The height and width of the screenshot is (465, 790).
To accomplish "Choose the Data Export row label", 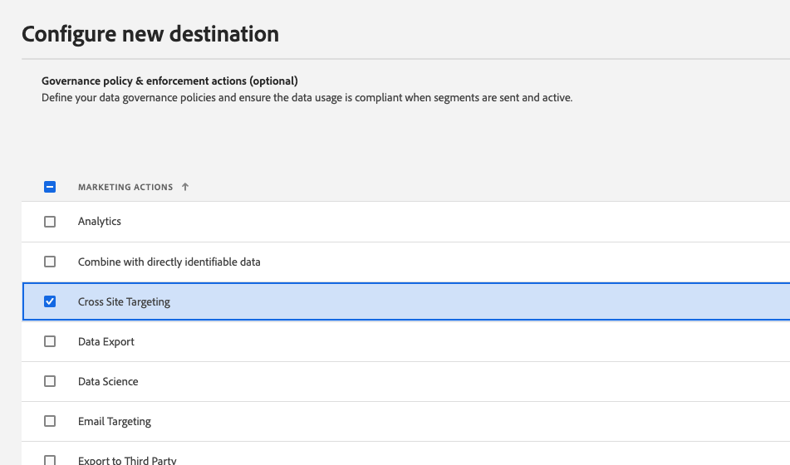I will click(x=105, y=341).
